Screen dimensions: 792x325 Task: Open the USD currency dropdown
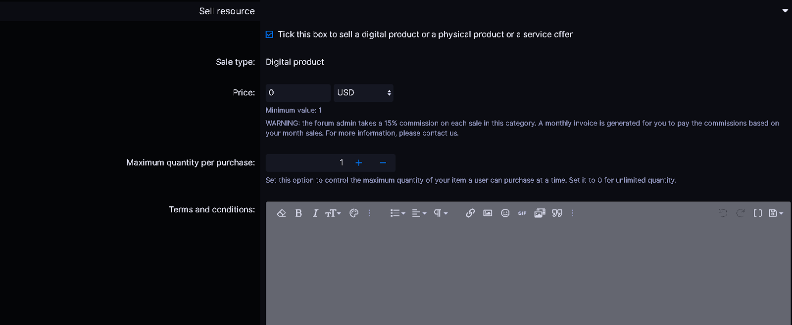point(363,93)
